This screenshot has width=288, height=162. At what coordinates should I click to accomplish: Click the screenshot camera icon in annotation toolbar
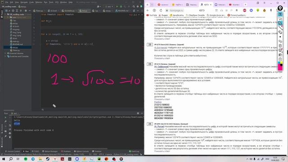click(280, 55)
